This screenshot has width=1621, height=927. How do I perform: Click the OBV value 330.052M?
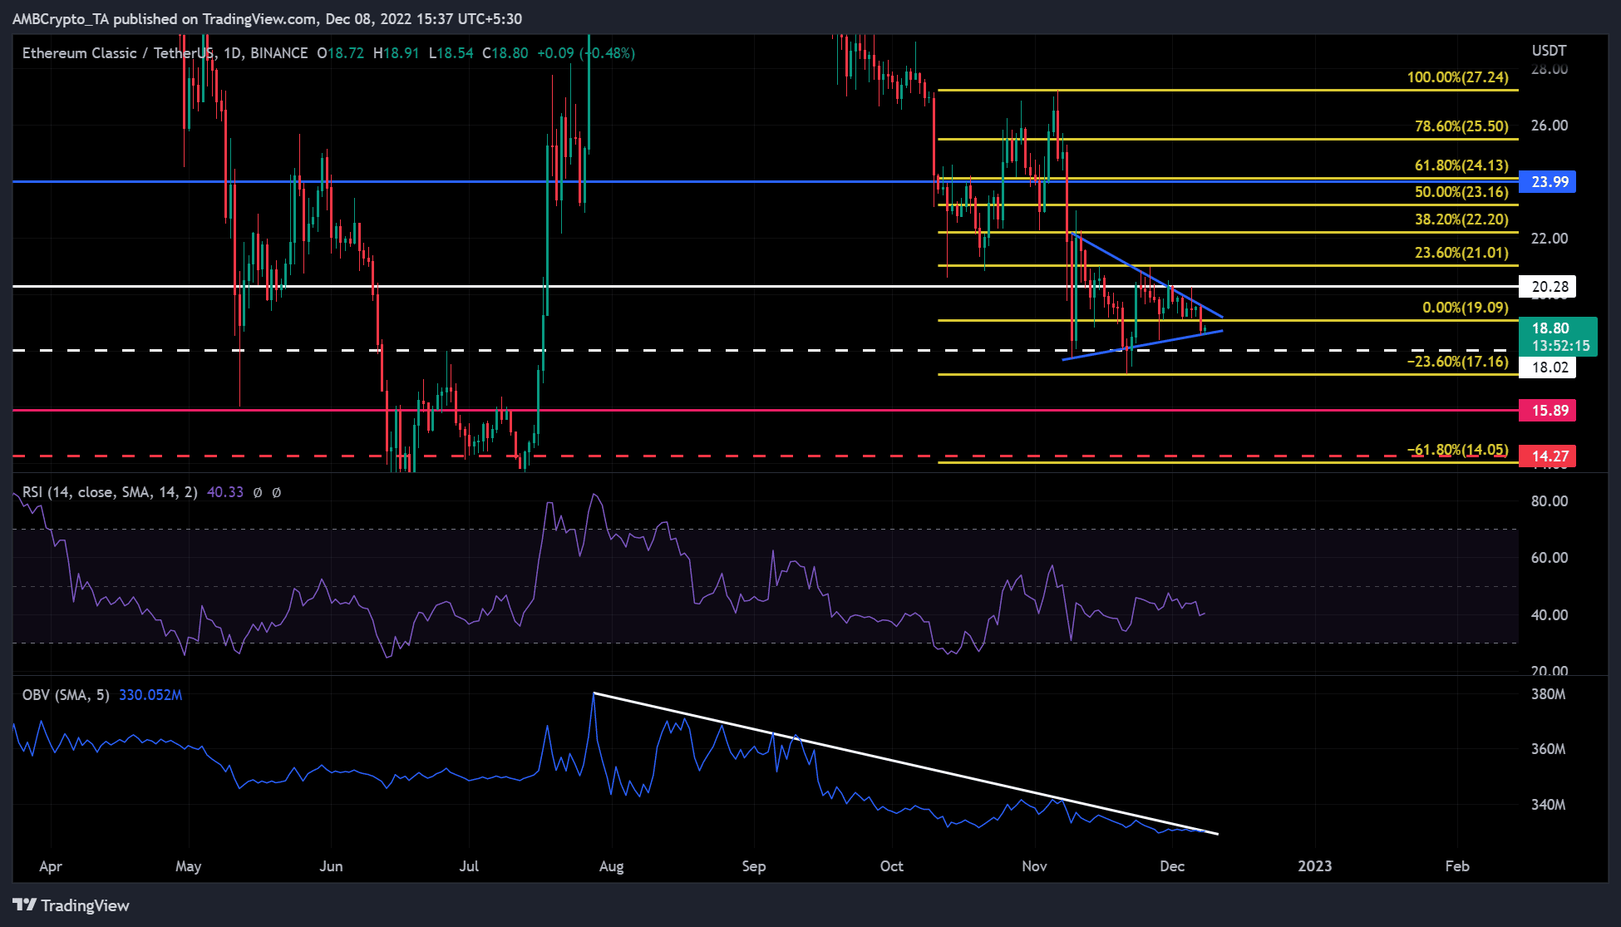(150, 694)
